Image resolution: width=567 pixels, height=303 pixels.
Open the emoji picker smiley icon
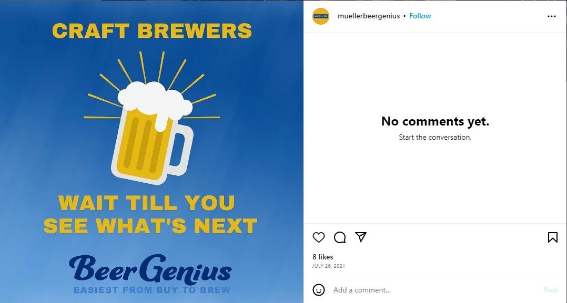319,290
